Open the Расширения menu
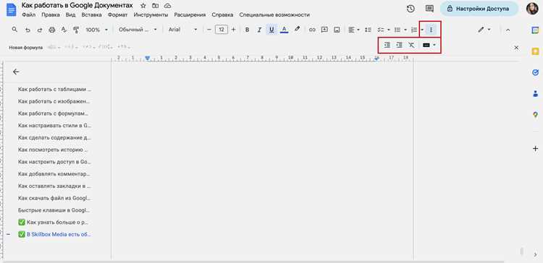543x263 pixels. (190, 15)
